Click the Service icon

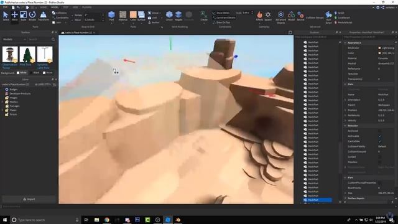click(300, 16)
